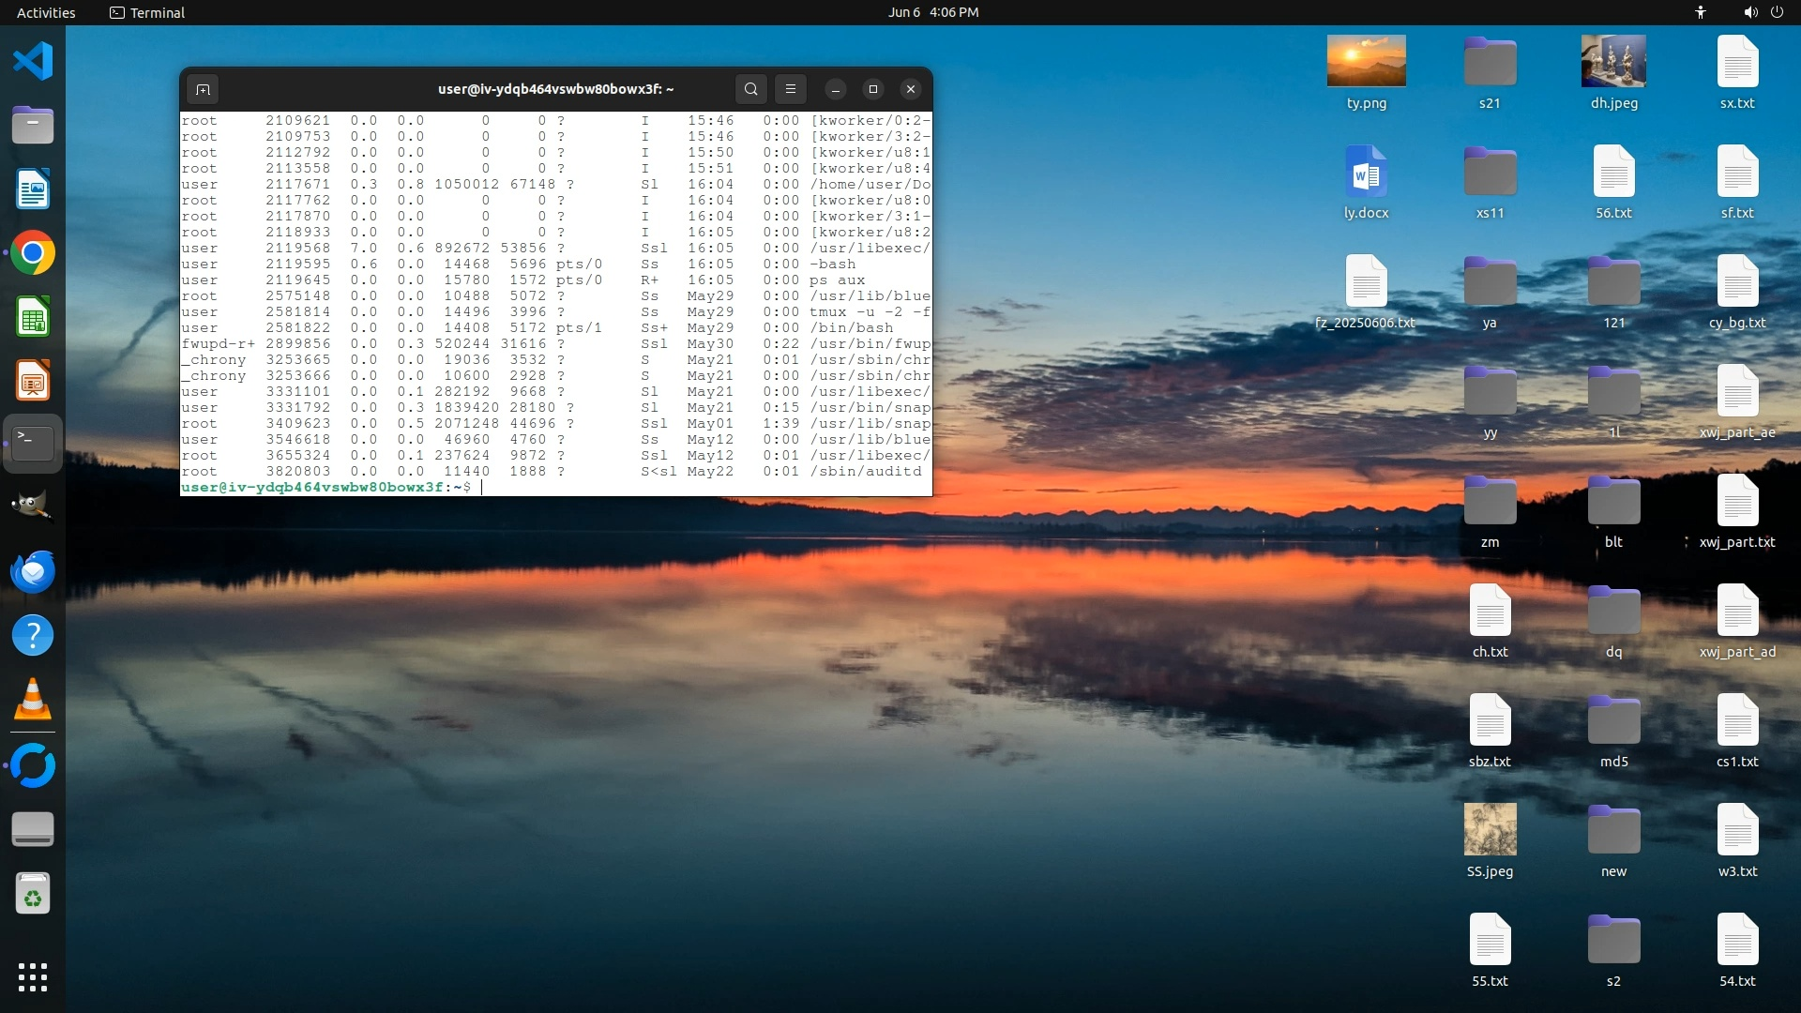Open the accessibility menu in the top bar
Image resolution: width=1801 pixels, height=1013 pixels.
point(1700,12)
